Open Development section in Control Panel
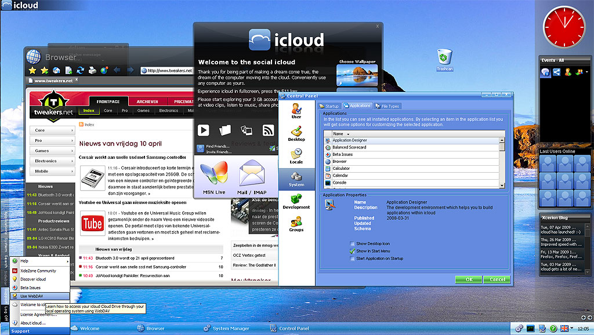Screen dimensions: 594x335 [x=296, y=201]
